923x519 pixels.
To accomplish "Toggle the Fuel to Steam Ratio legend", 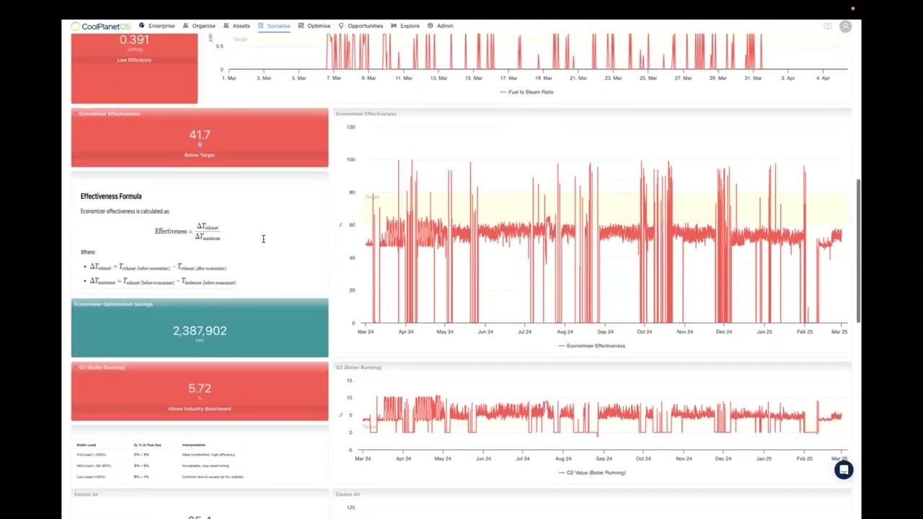I will tap(526, 92).
